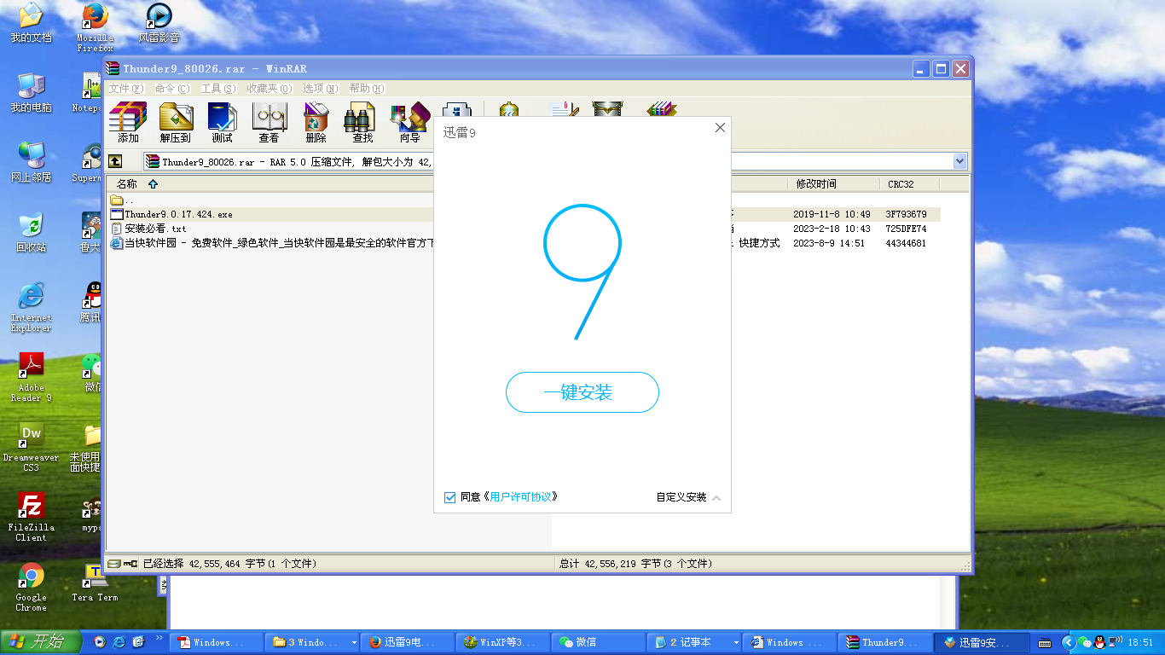The image size is (1165, 655).
Task: Click the WinRAR 添加 (Add) toolbar icon
Action: [128, 123]
